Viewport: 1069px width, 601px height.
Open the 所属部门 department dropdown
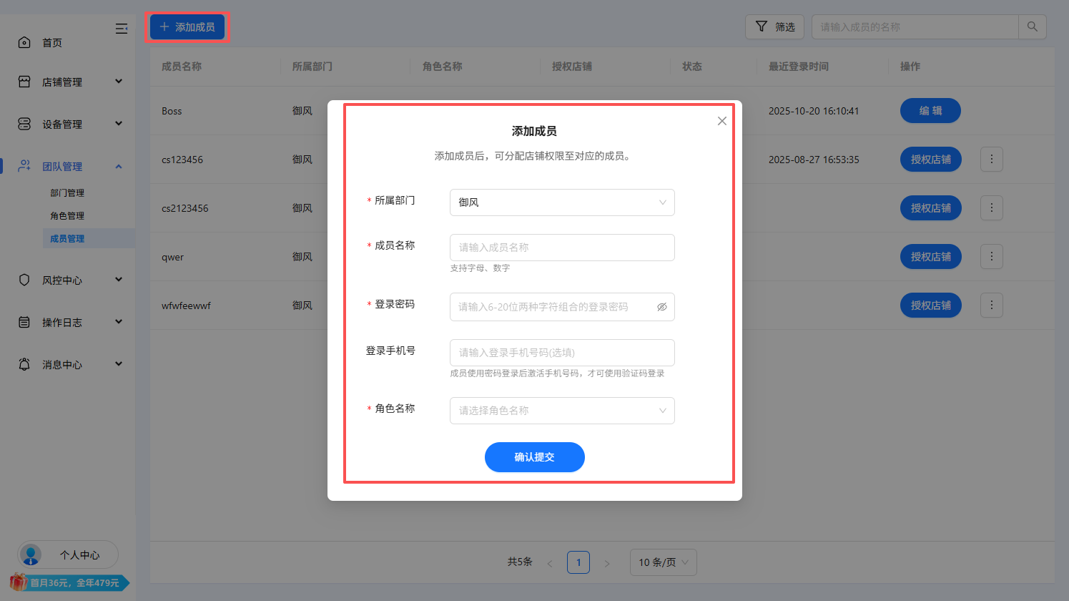coord(562,202)
